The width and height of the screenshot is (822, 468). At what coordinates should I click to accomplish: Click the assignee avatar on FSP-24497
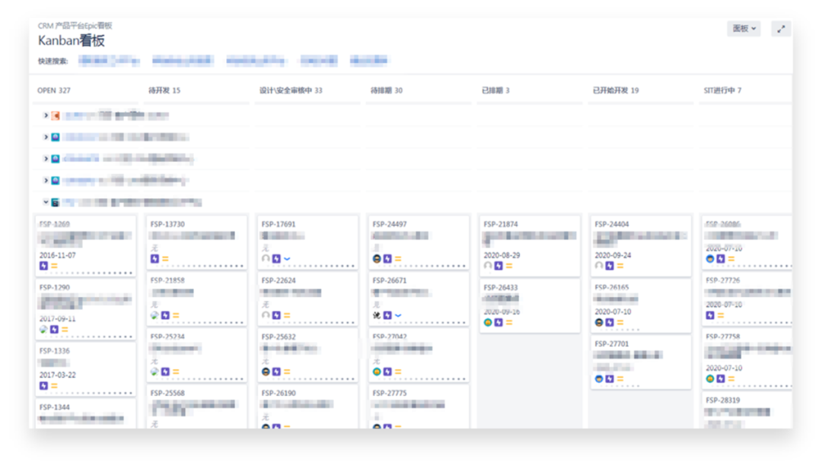pos(377,258)
